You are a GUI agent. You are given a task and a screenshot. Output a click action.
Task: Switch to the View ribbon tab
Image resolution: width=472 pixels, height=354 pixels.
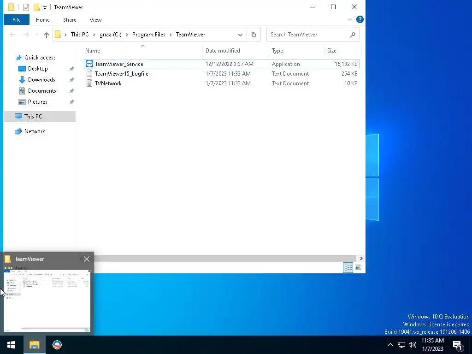click(95, 20)
